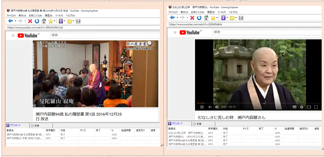Click favorites star in the right window
The image size is (324, 157).
213,18
